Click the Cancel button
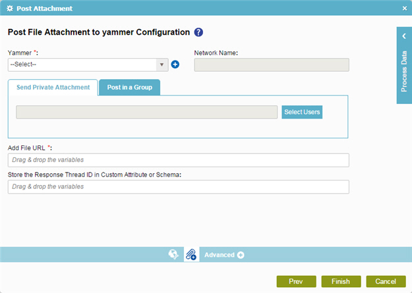This screenshot has width=412, height=293. [x=386, y=281]
